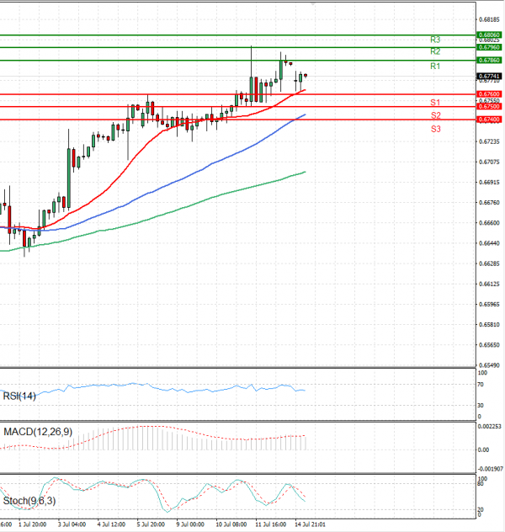Click the R1 resistance label

(435, 66)
